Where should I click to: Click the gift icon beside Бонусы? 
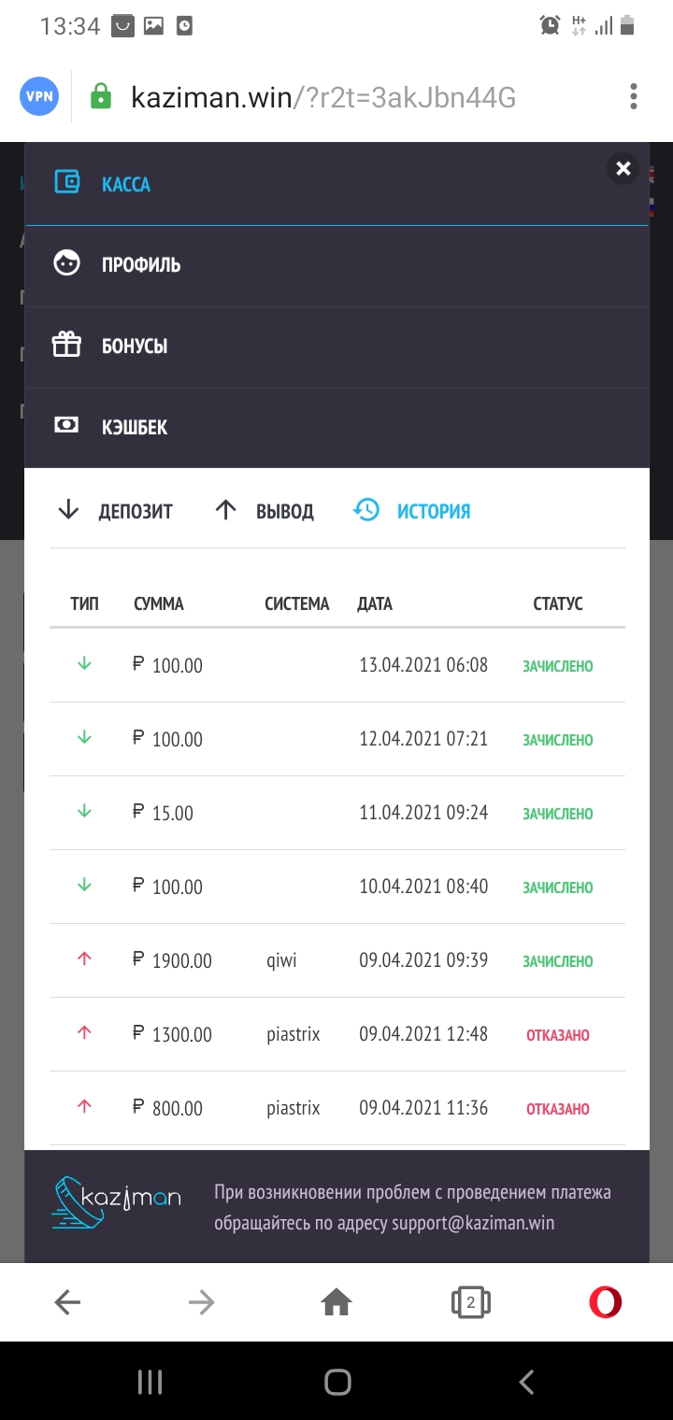tap(66, 346)
